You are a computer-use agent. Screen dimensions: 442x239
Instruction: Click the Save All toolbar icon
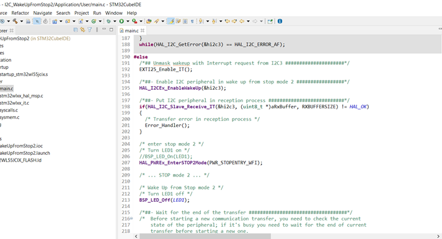tap(28, 21)
